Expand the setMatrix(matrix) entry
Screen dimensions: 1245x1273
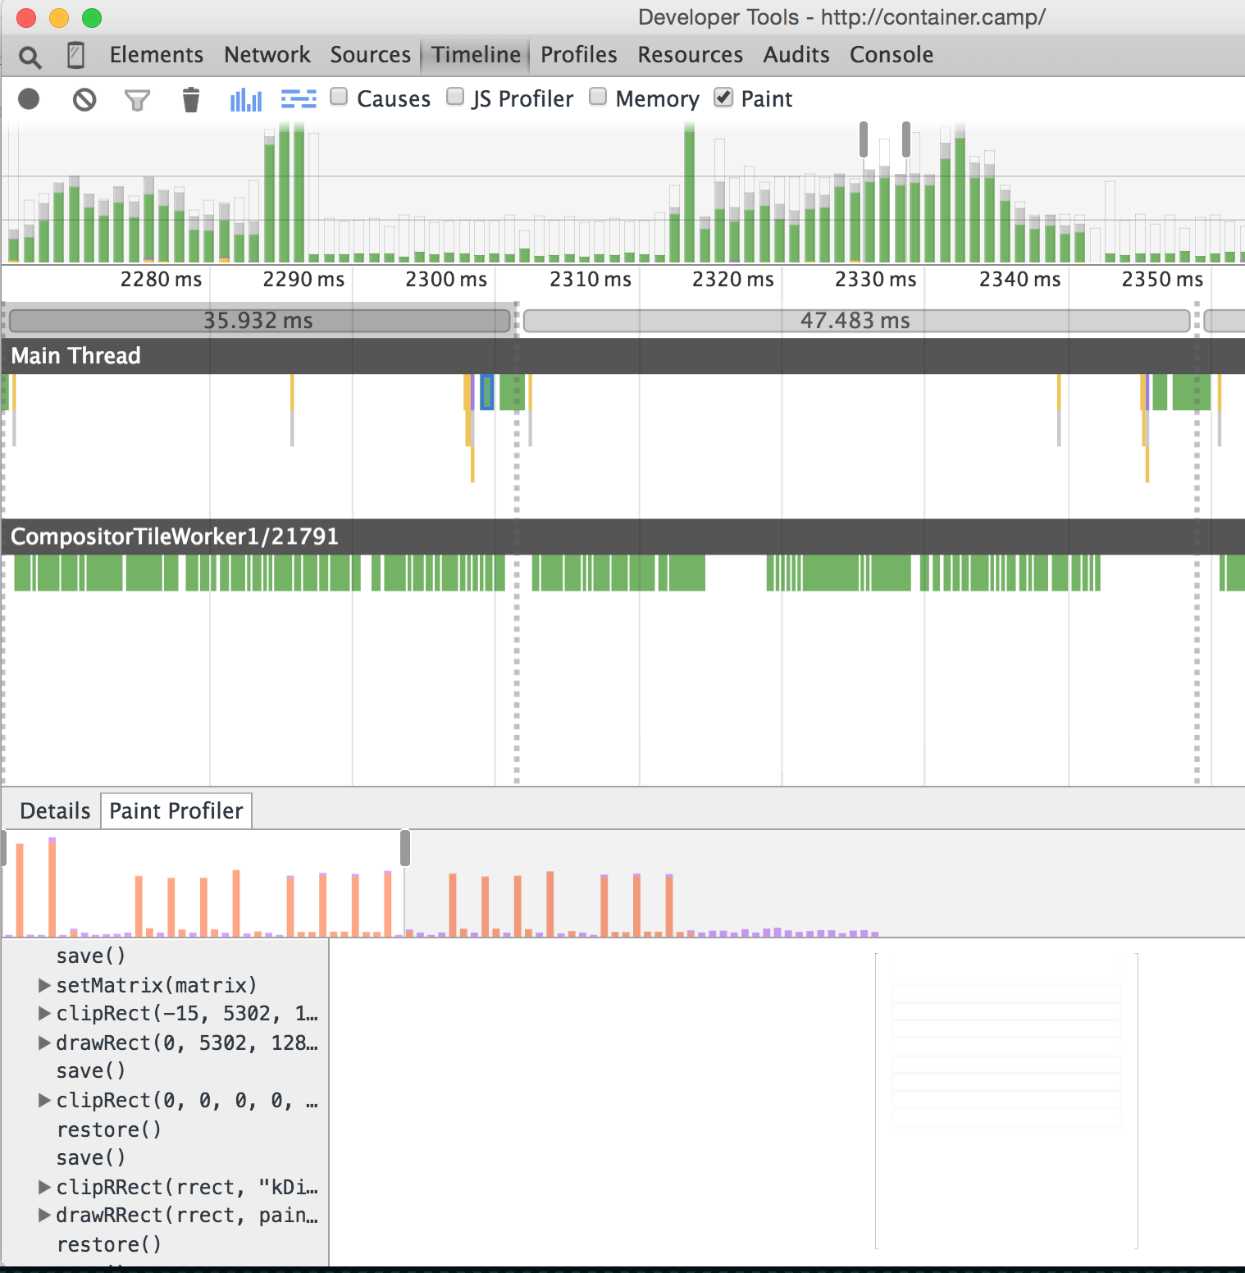(44, 985)
